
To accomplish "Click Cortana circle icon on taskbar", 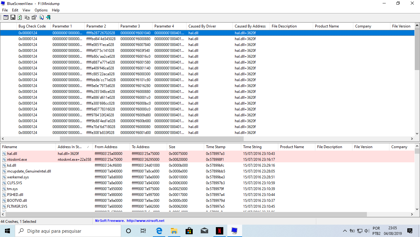I will tap(128, 231).
